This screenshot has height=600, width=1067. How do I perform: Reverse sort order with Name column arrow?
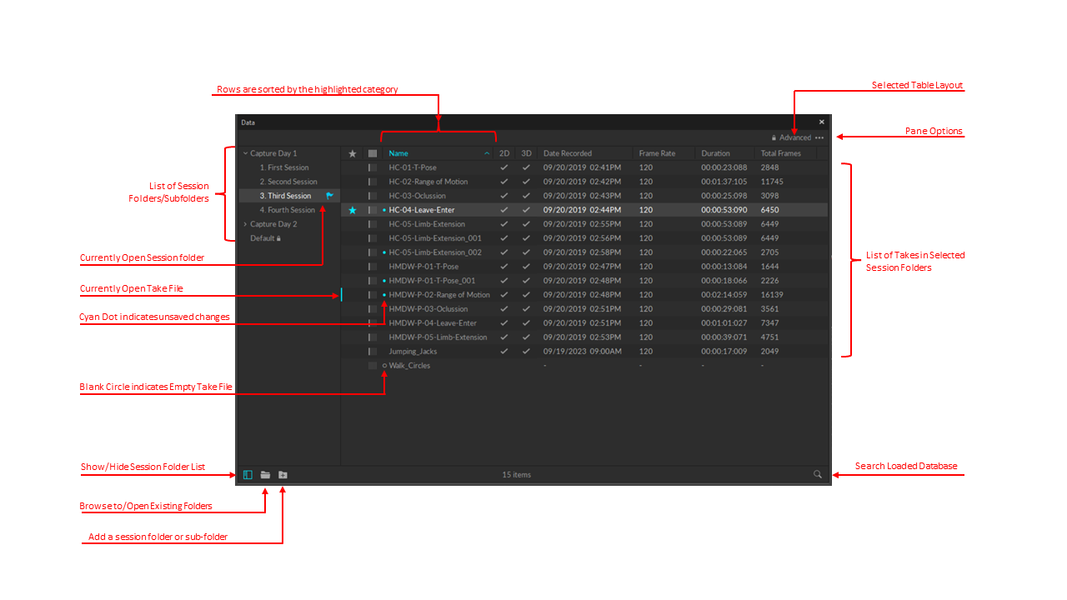click(487, 153)
